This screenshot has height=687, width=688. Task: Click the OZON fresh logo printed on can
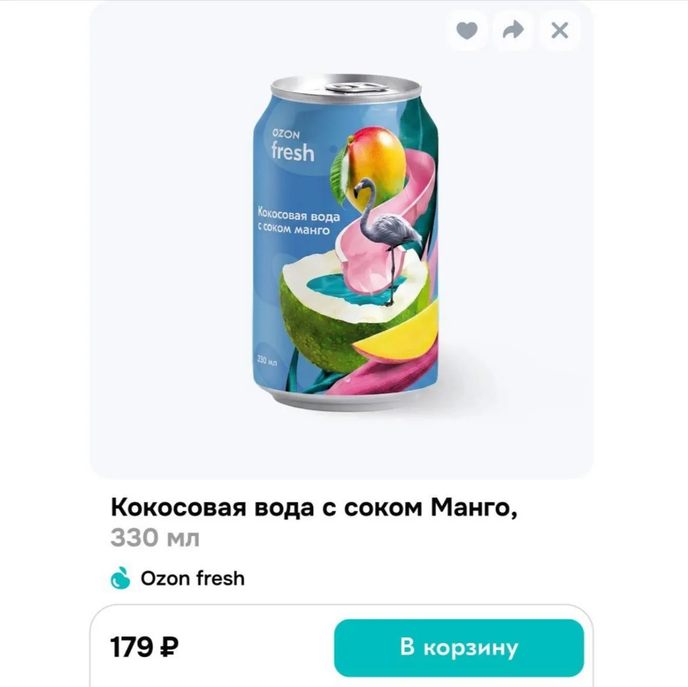click(x=293, y=146)
